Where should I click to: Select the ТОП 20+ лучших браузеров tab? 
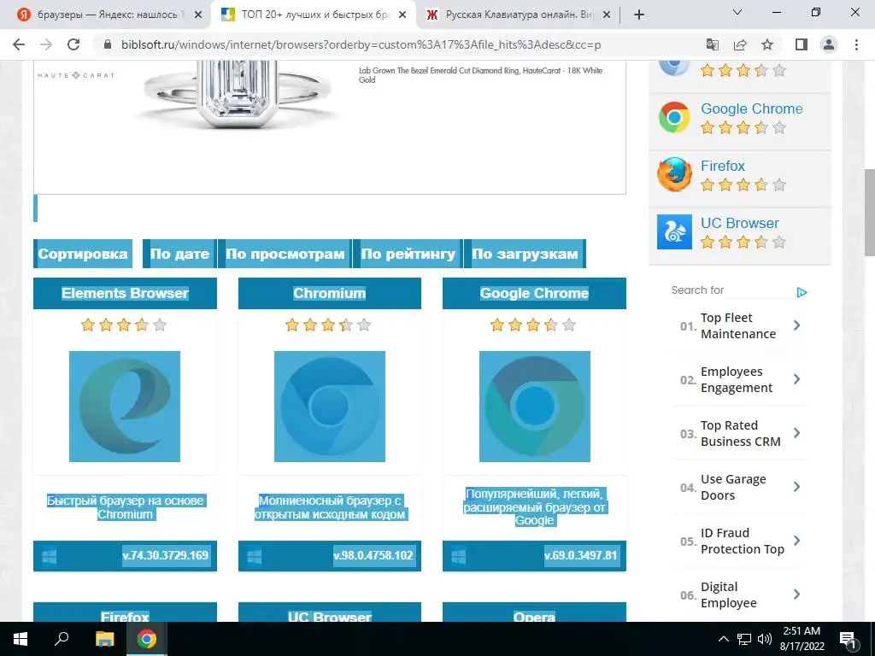pyautogui.click(x=314, y=15)
